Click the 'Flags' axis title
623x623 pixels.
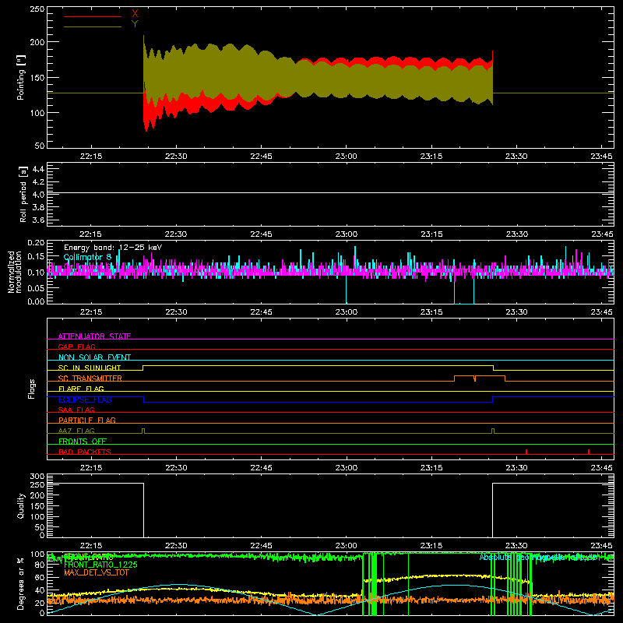pos(31,389)
